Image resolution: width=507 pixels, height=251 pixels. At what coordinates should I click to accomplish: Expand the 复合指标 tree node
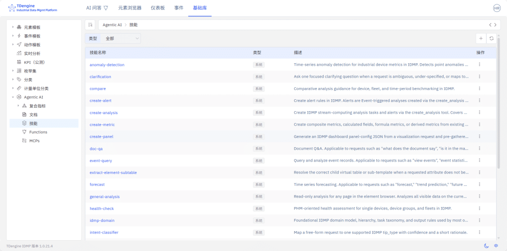point(18,106)
